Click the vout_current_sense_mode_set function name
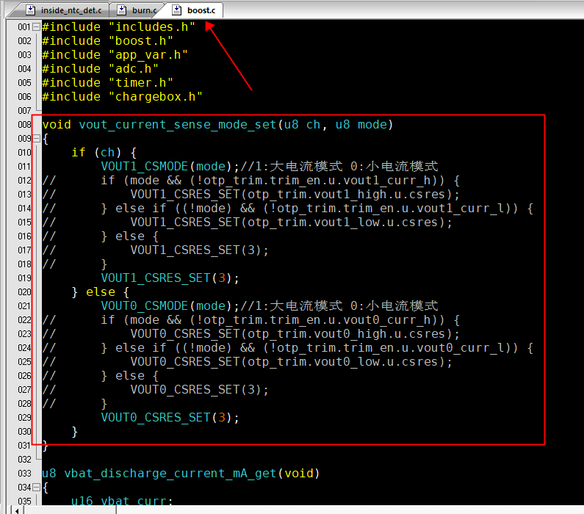 [178, 125]
